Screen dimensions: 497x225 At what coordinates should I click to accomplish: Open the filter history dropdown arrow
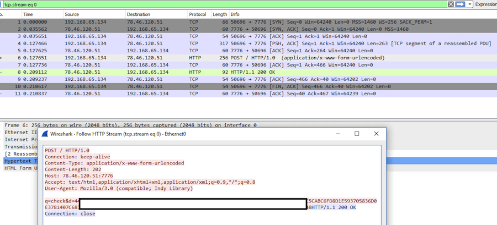point(469,4)
